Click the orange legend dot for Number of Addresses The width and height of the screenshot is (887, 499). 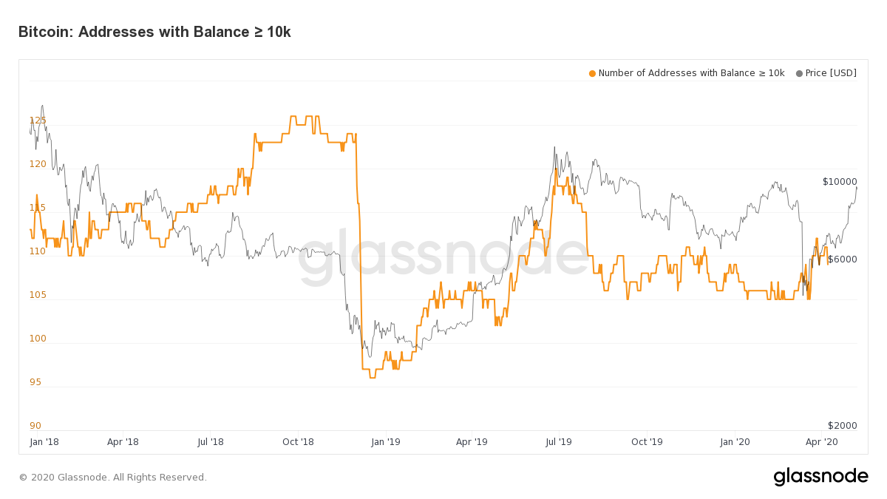tap(592, 73)
